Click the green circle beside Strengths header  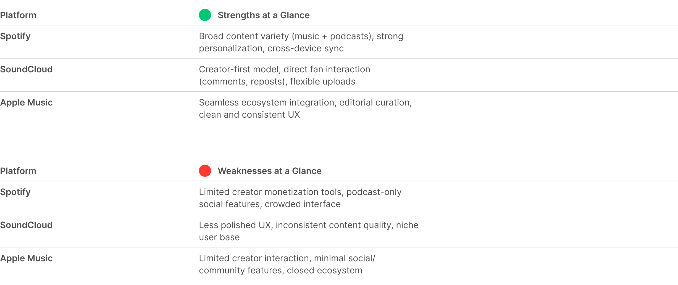click(205, 15)
